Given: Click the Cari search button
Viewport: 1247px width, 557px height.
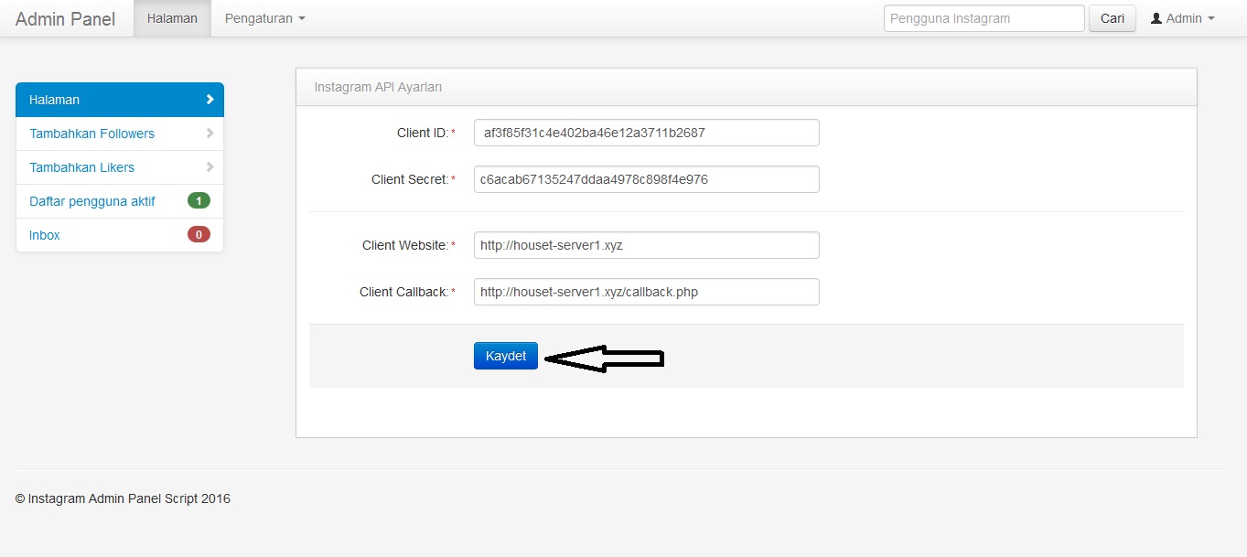Looking at the screenshot, I should (x=1112, y=17).
